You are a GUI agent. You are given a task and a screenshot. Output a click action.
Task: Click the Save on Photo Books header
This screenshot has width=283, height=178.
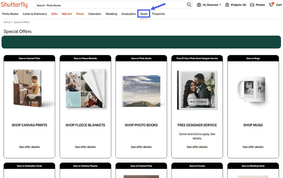(x=141, y=58)
